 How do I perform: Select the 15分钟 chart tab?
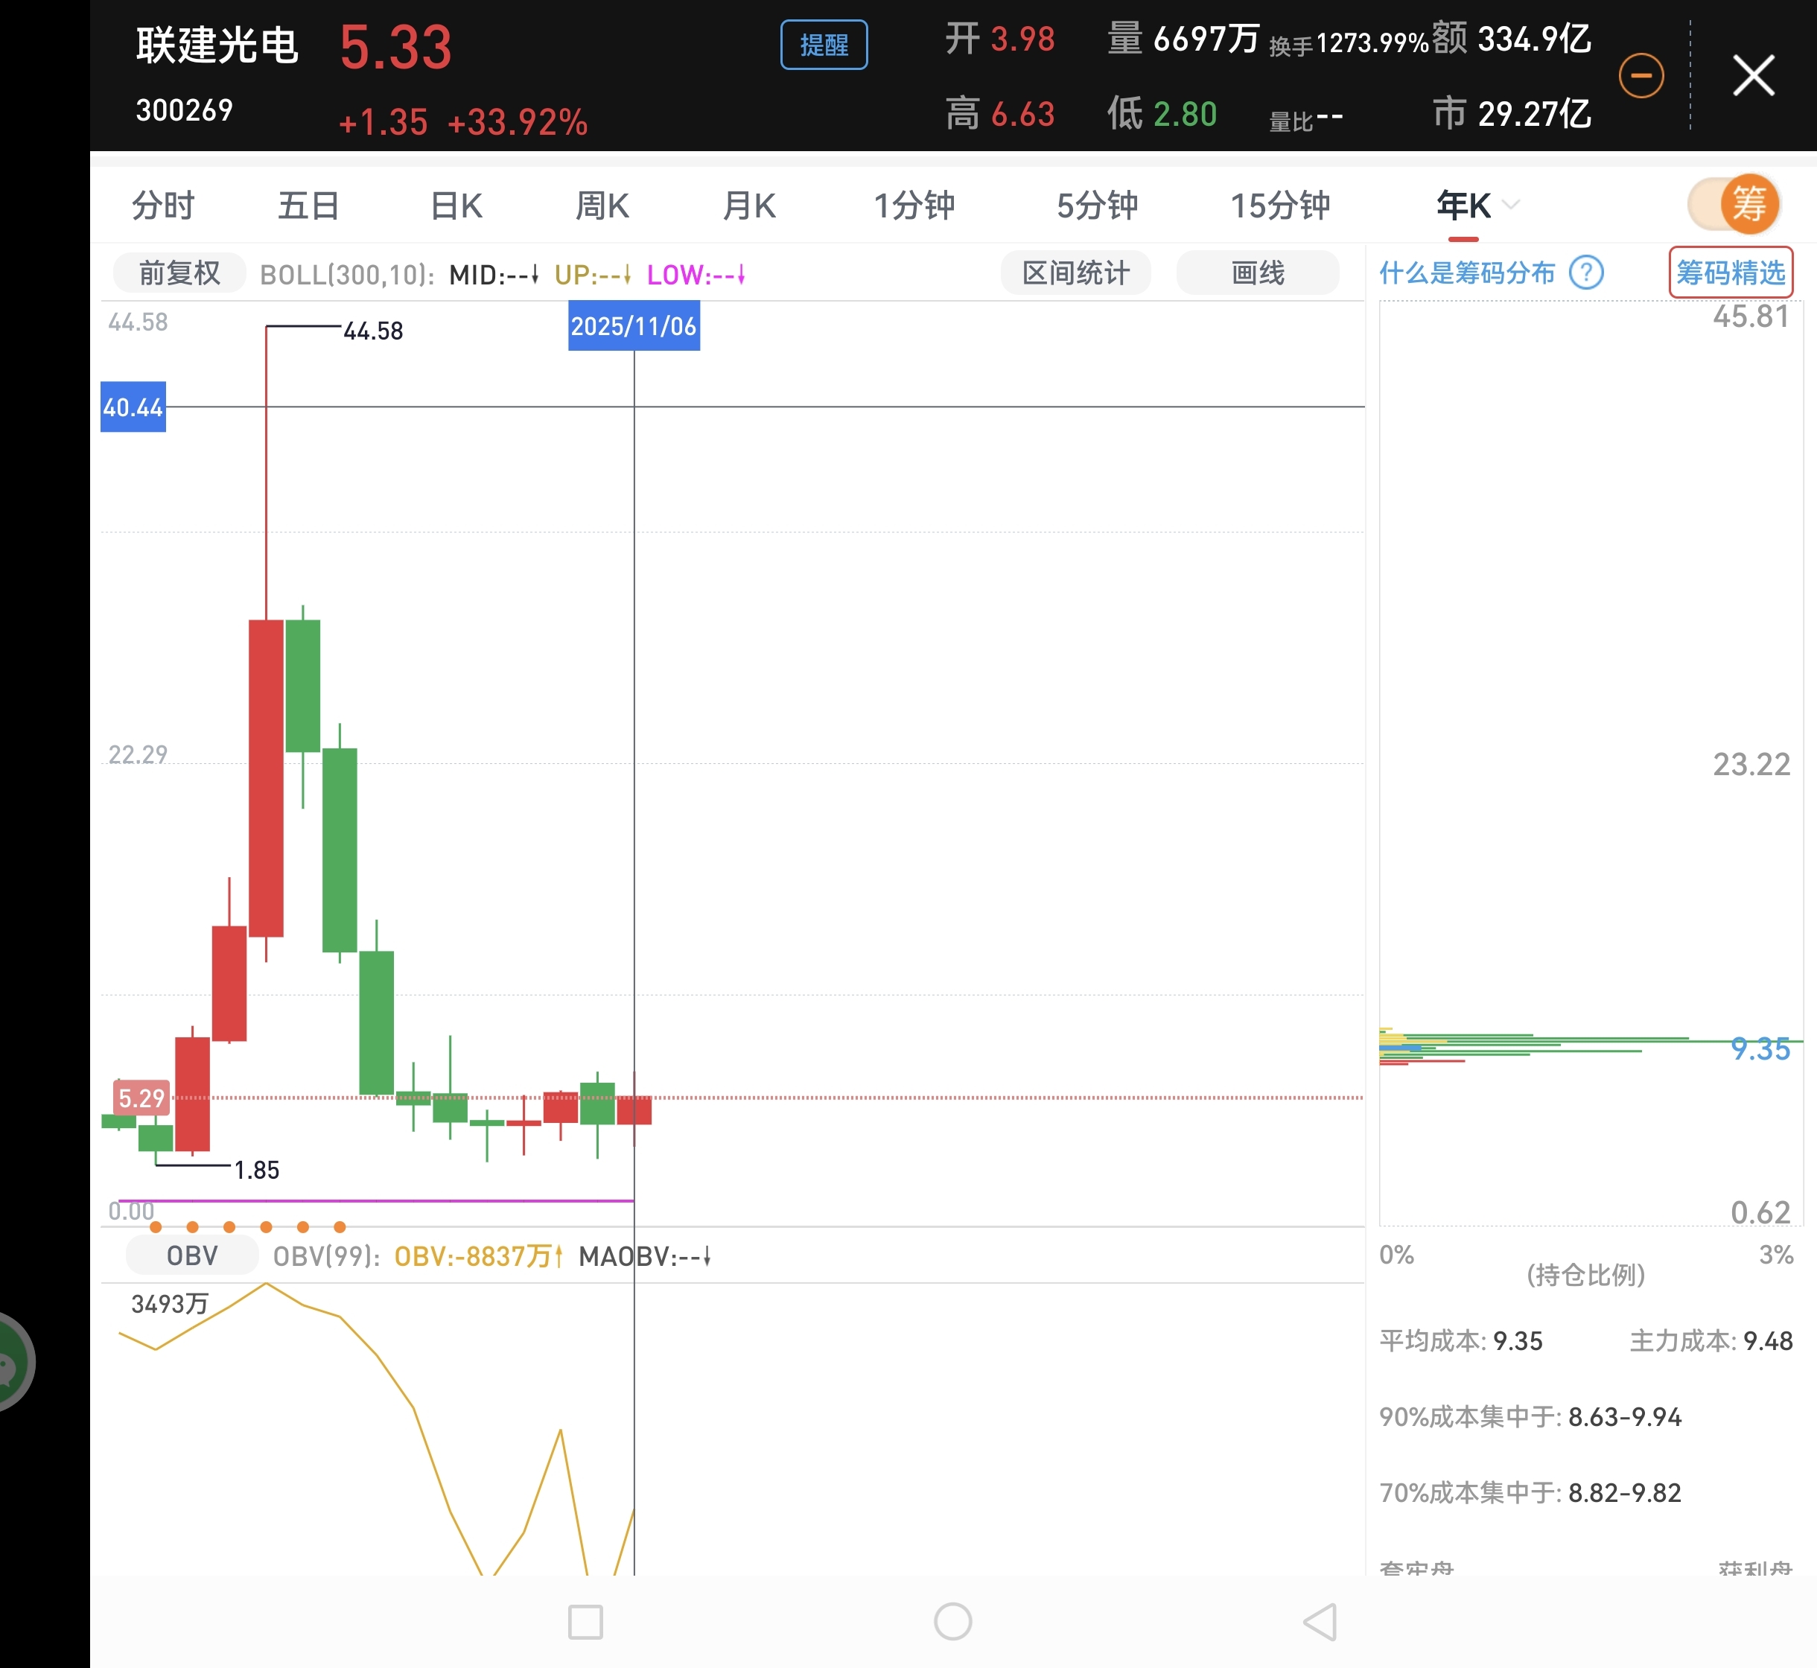(x=1279, y=206)
